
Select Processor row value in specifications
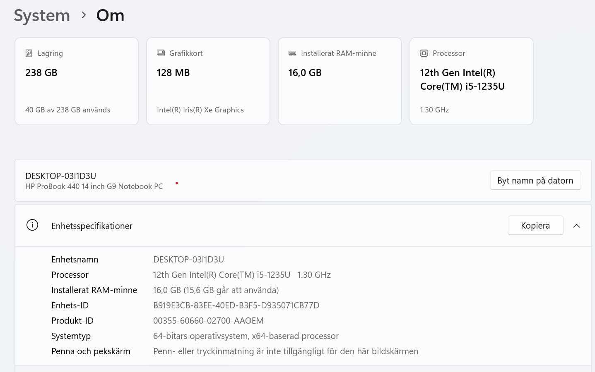tap(242, 275)
